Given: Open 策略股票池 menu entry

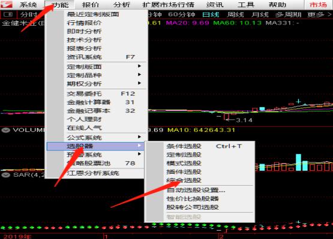Looking at the screenshot, I should [x=95, y=164].
